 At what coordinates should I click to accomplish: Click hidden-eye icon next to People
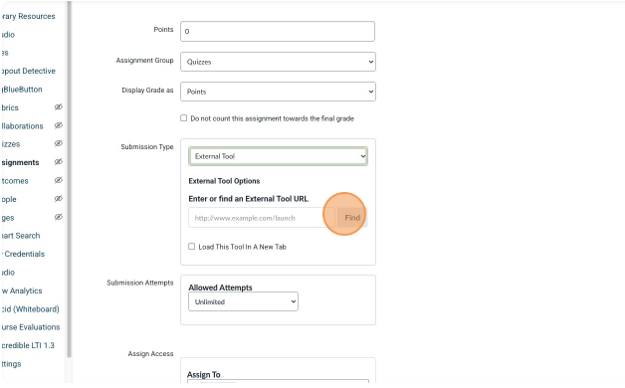59,198
